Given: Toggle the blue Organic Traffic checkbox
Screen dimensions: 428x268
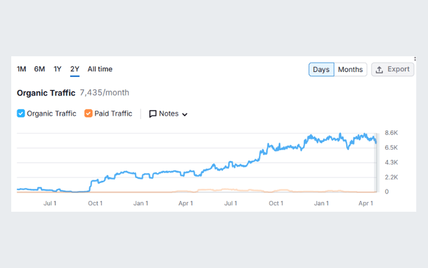Looking at the screenshot, I should [21, 114].
